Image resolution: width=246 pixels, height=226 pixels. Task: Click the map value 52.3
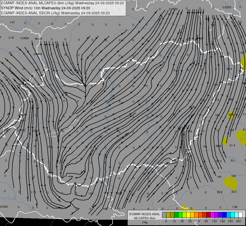pos(219,161)
